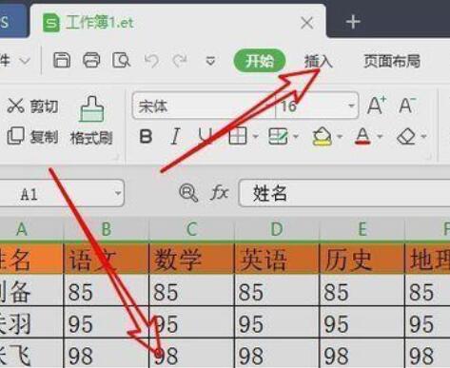Add a new document tab
Image resolution: width=450 pixels, height=368 pixels.
pos(353,22)
